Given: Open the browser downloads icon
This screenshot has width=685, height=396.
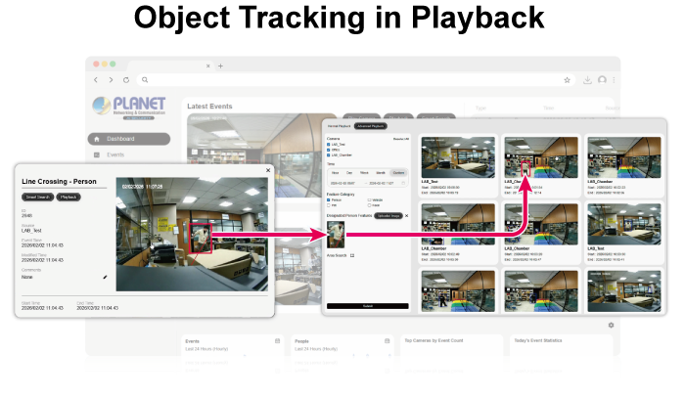Looking at the screenshot, I should 586,80.
